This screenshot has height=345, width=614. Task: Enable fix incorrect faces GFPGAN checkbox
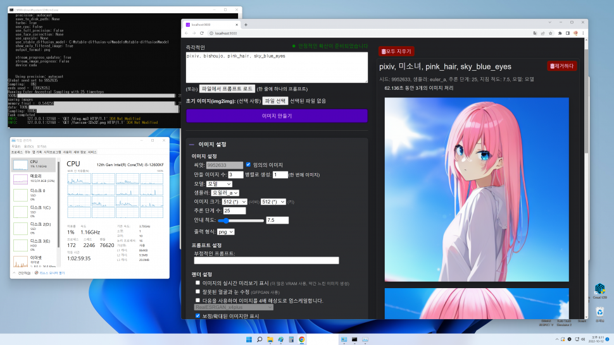click(x=197, y=291)
